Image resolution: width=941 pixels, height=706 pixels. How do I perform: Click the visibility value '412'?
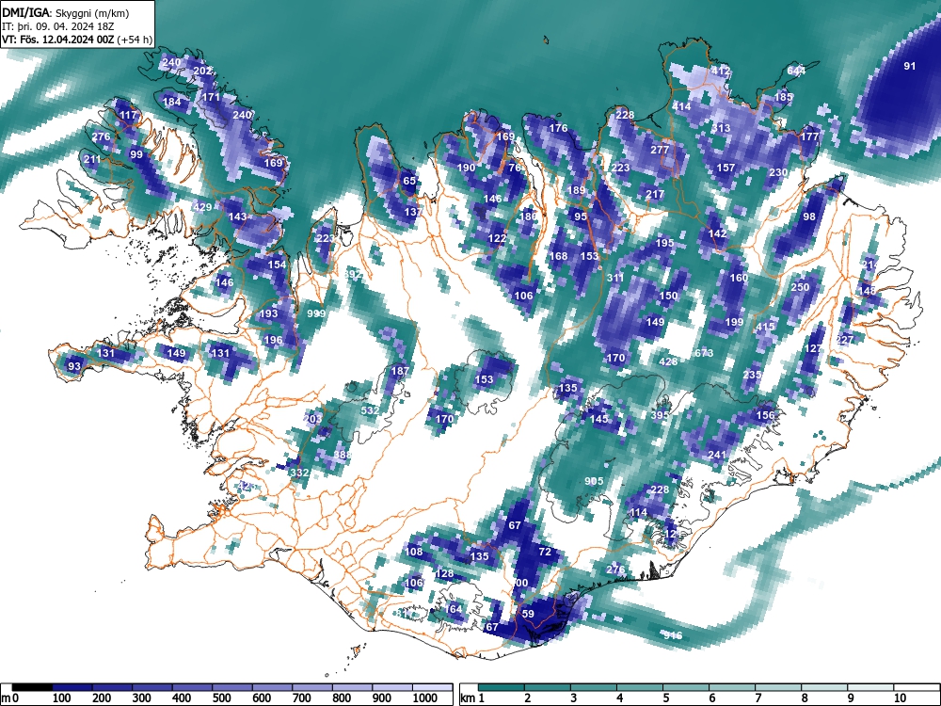tap(721, 71)
